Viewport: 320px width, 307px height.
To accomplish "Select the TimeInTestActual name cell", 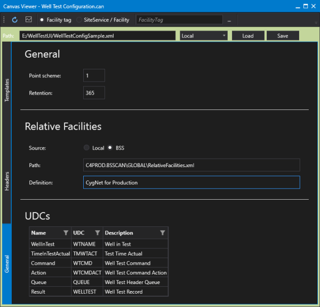I will point(50,254).
